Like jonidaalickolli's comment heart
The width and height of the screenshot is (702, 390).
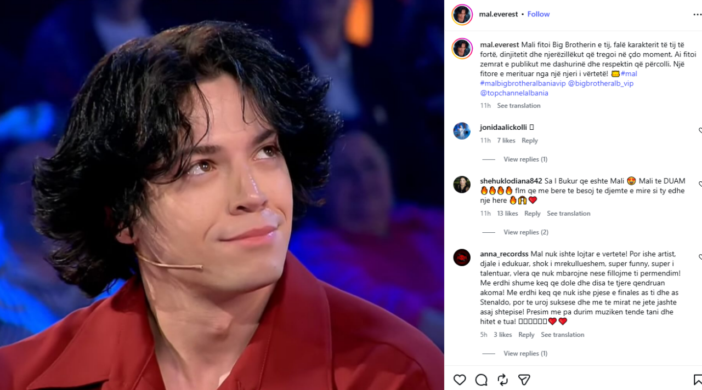click(x=700, y=131)
